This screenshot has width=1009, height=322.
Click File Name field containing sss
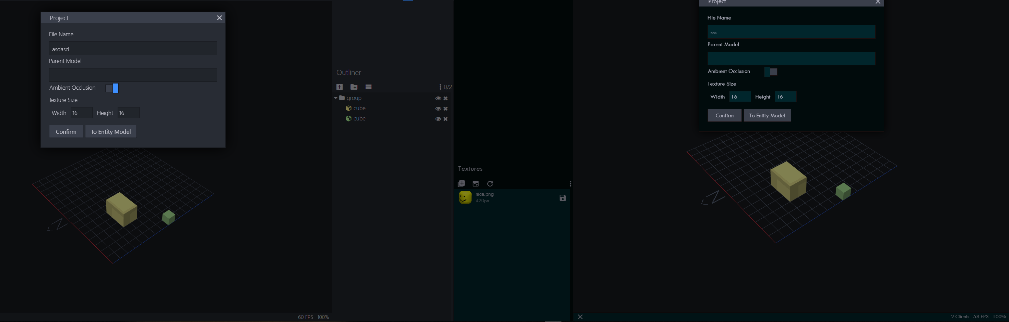click(791, 32)
